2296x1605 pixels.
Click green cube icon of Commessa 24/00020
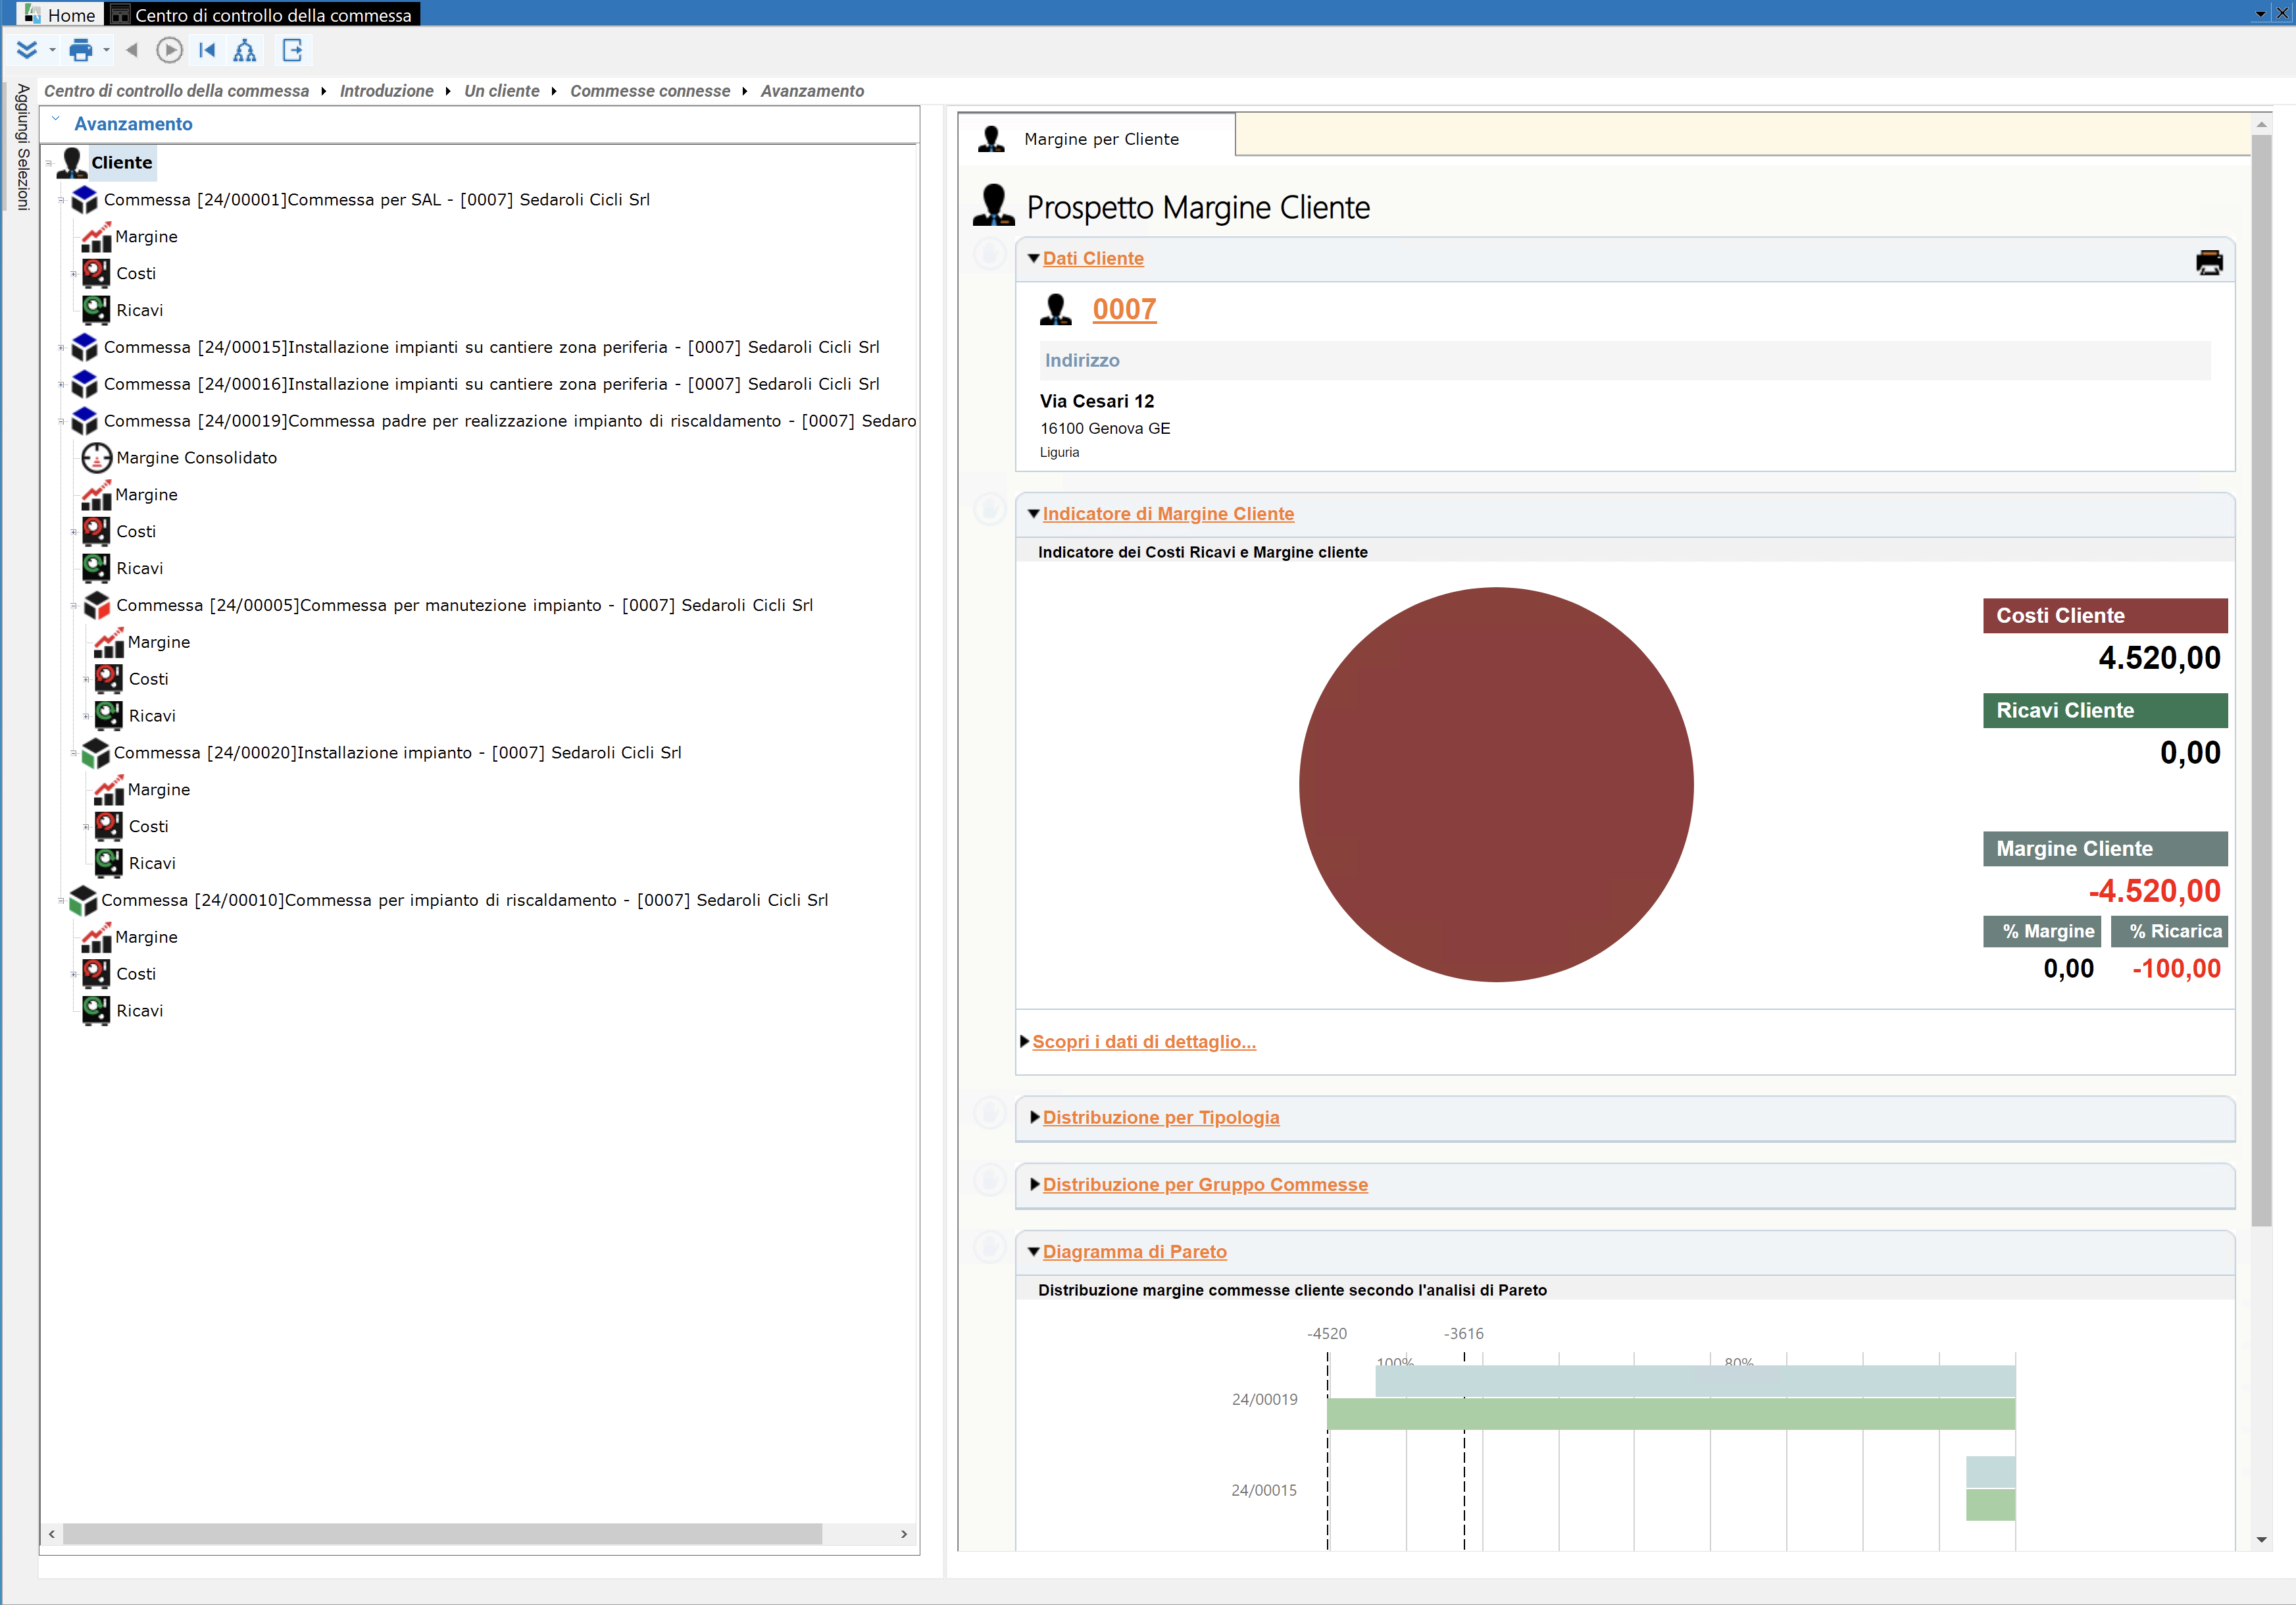coord(96,752)
